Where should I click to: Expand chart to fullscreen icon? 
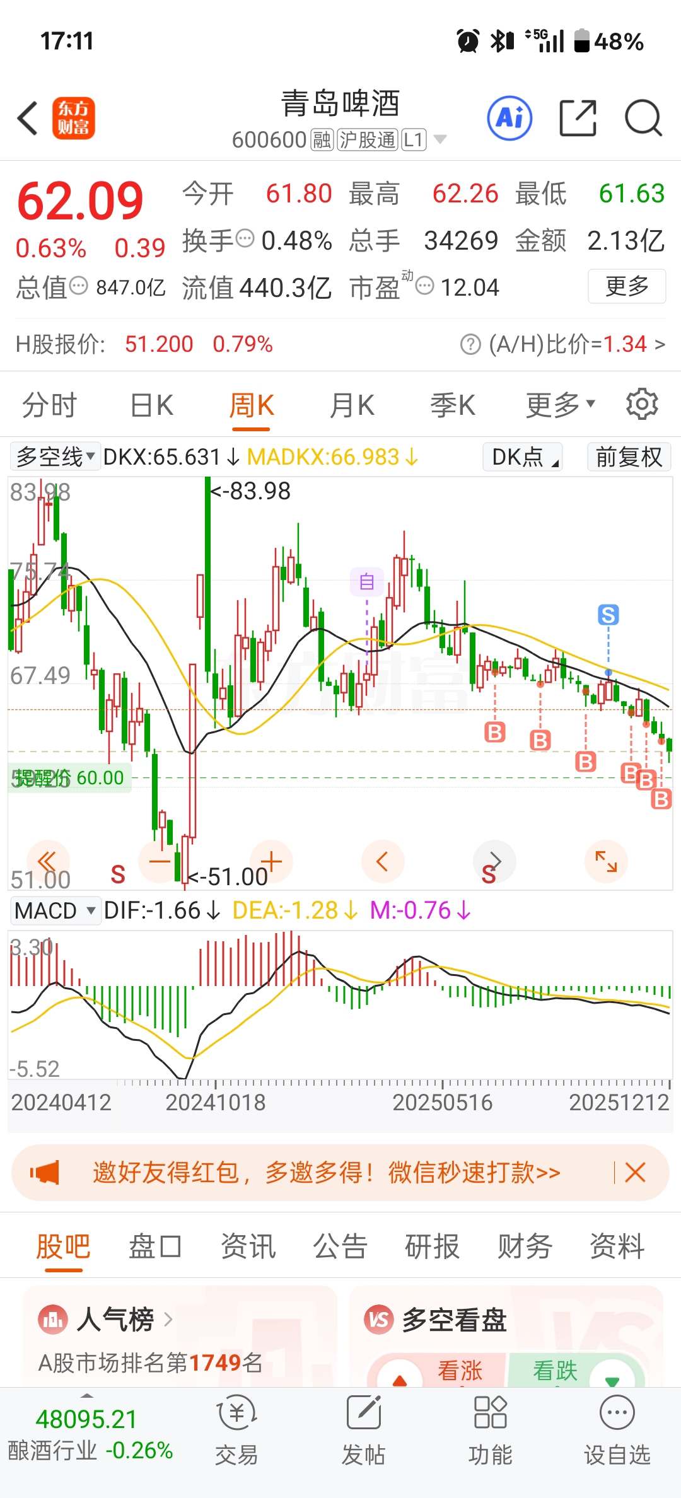[606, 861]
